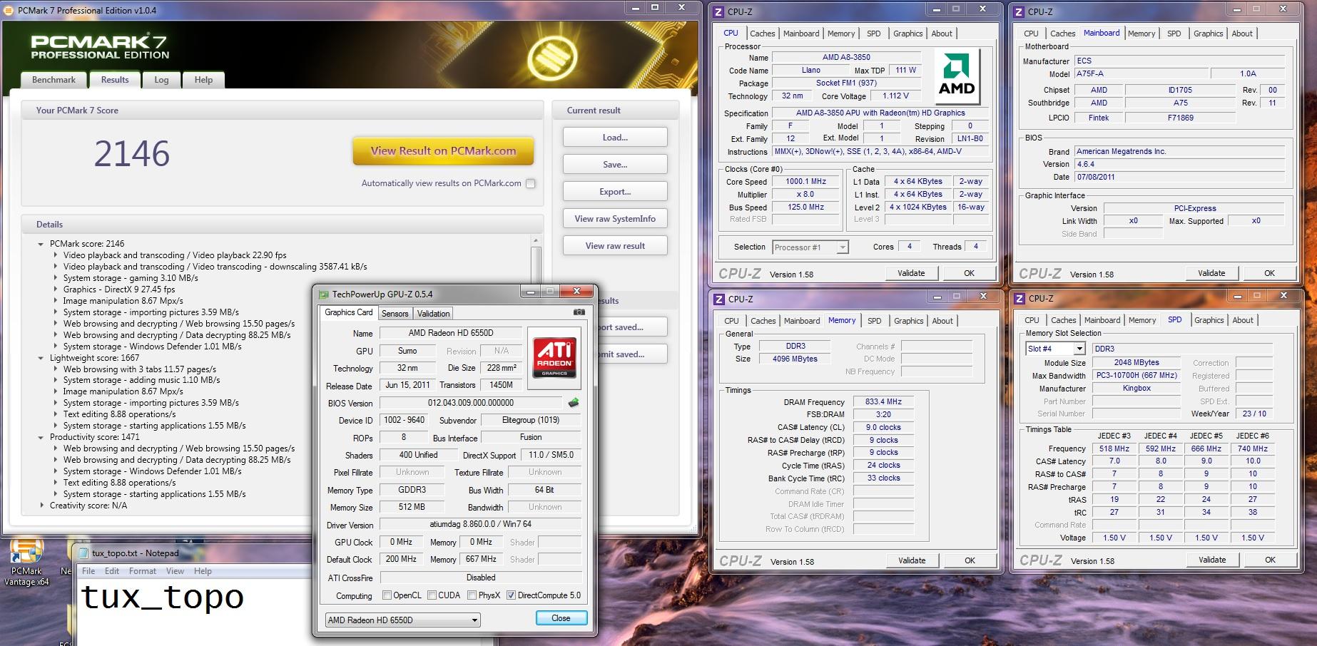Screen dimensions: 1317x646
Task: Enable OpenCL checkbox in GPU-Z
Action: click(387, 595)
